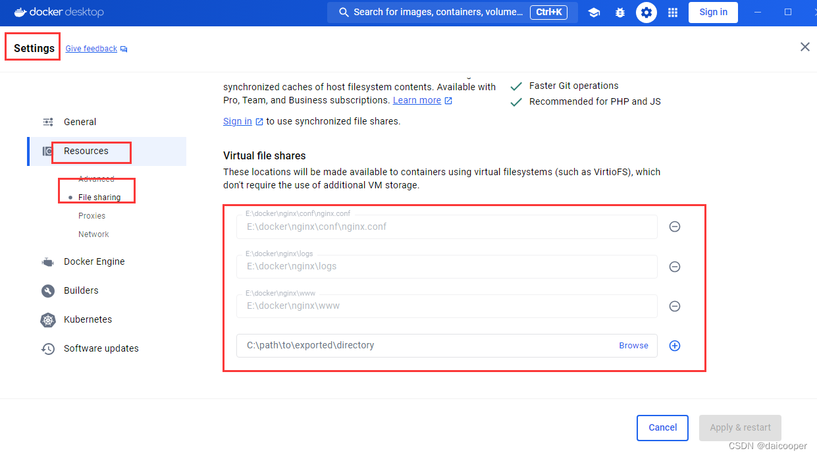Select the File sharing sub-item
The width and height of the screenshot is (817, 457).
(99, 198)
